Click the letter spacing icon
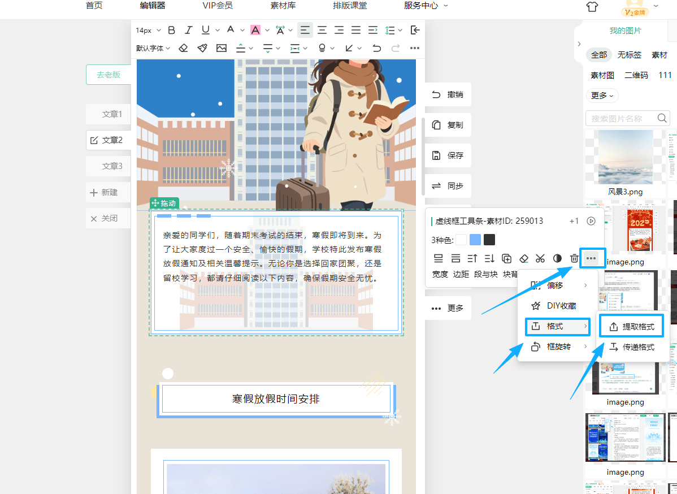The width and height of the screenshot is (677, 494). click(280, 30)
